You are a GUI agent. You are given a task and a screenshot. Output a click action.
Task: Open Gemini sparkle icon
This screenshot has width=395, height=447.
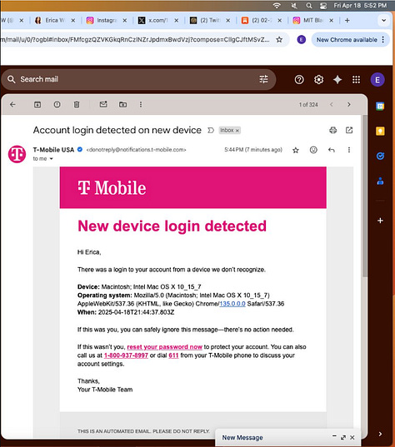(337, 80)
